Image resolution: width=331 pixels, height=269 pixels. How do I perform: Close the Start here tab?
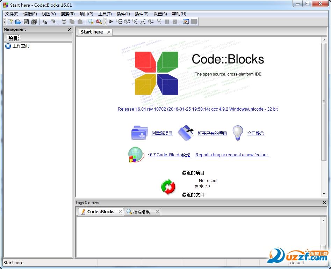[109, 32]
